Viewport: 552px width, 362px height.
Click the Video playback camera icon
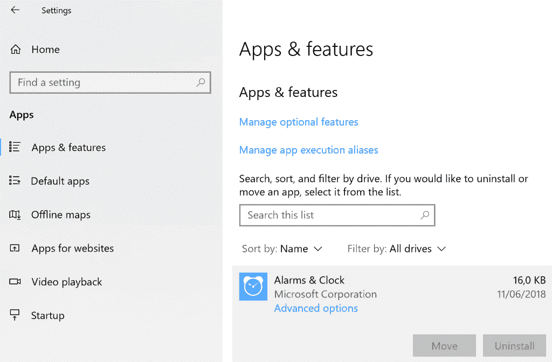point(15,281)
